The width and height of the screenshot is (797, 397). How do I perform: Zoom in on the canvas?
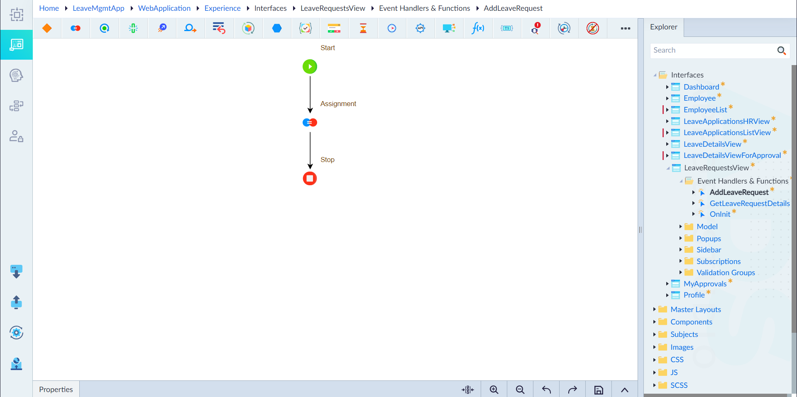[494, 390]
